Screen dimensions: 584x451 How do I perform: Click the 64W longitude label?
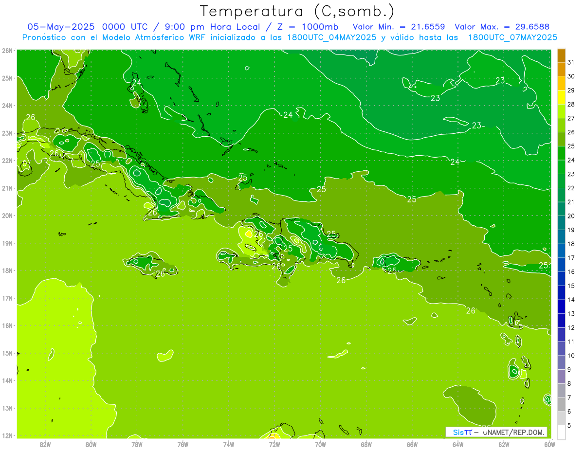point(458,444)
